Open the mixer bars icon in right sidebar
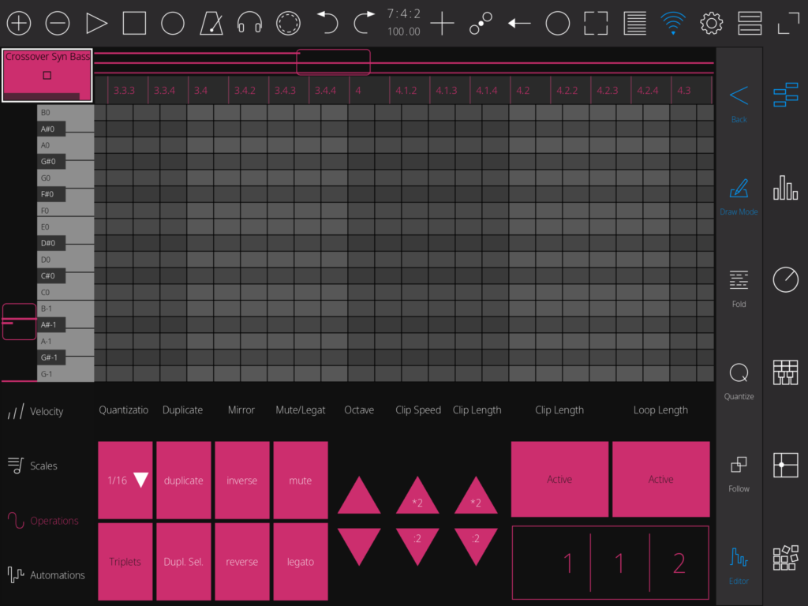808x606 pixels. click(x=785, y=188)
